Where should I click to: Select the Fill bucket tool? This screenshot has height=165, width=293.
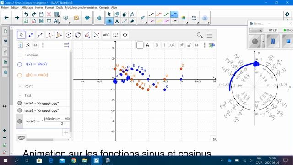[132, 14]
